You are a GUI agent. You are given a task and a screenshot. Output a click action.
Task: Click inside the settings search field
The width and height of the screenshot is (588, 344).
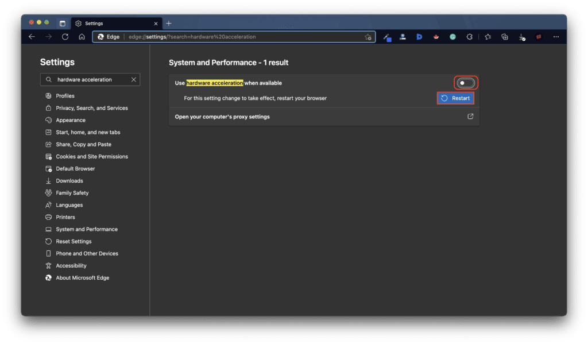(x=86, y=79)
